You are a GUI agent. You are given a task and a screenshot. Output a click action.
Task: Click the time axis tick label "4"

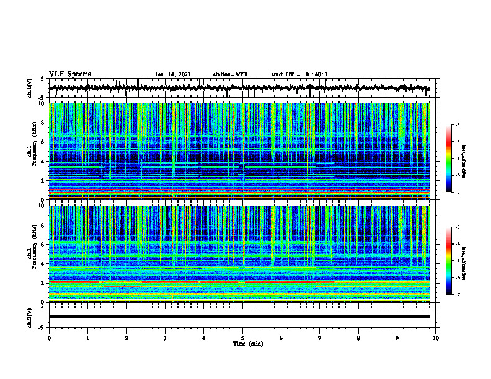coord(204,338)
